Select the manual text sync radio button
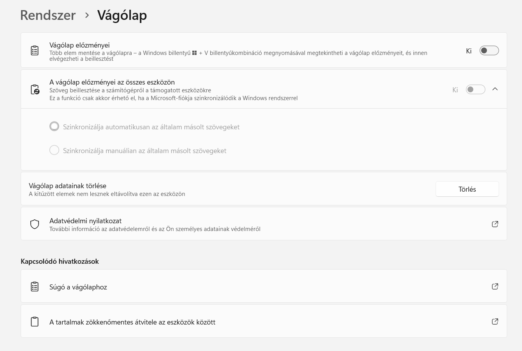522x351 pixels. click(x=54, y=150)
